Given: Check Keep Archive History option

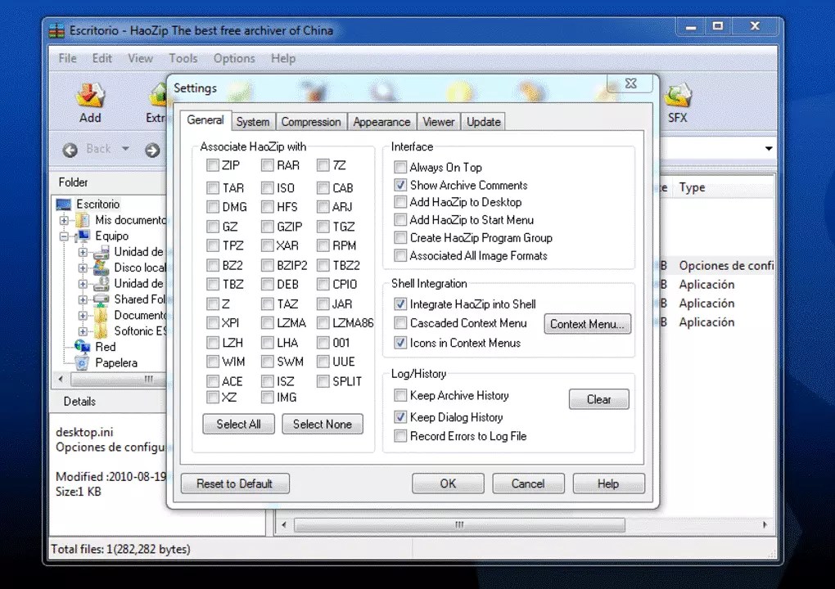Looking at the screenshot, I should click(x=400, y=395).
